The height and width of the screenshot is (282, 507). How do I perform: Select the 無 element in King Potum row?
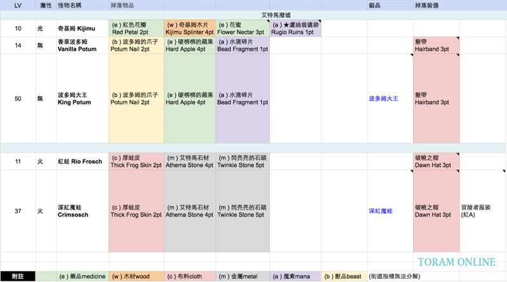[x=46, y=98]
